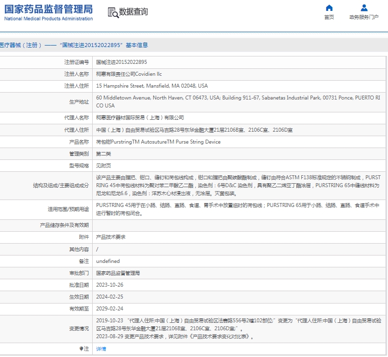The image size is (388, 357).
Task: Open the 详情 link at the bottom
Action: tap(101, 349)
